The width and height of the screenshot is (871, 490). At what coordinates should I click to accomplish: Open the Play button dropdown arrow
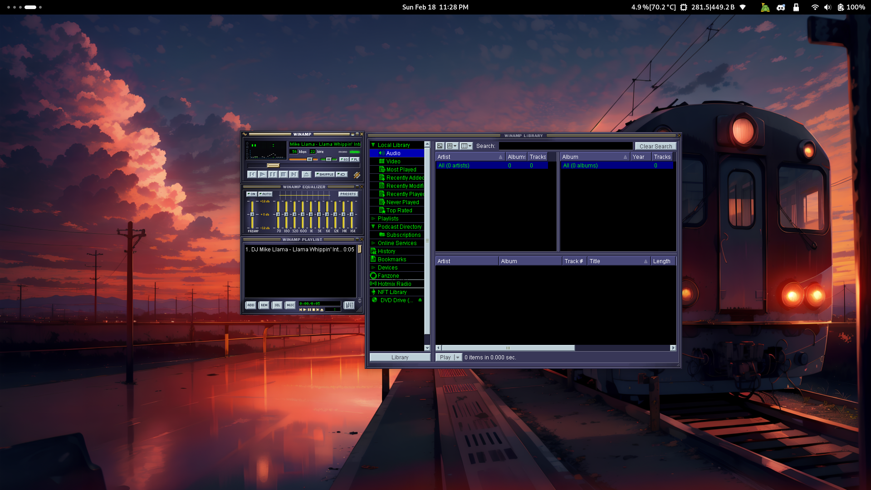pos(458,358)
